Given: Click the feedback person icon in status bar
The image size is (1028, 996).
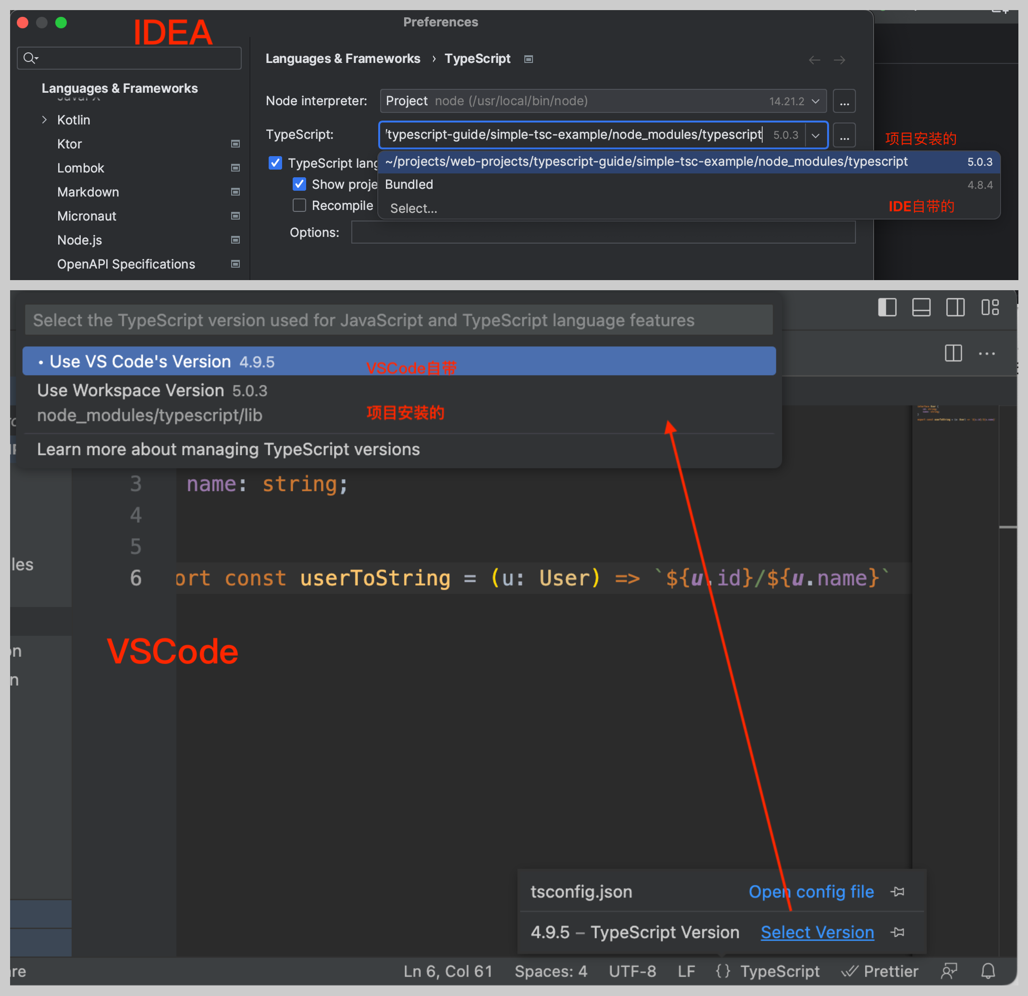Looking at the screenshot, I should click(x=949, y=971).
